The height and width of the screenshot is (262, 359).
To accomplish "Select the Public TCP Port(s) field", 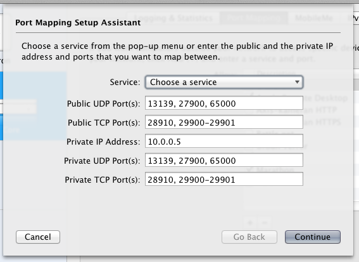I will tap(224, 122).
